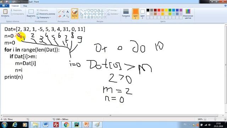Pick the Triangle shape
The width and height of the screenshot is (227, 128).
pyautogui.click(x=102, y=10)
